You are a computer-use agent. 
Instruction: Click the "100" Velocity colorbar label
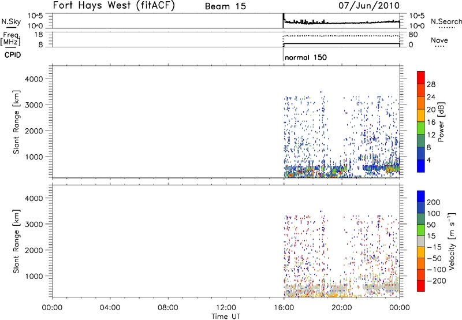coord(434,214)
